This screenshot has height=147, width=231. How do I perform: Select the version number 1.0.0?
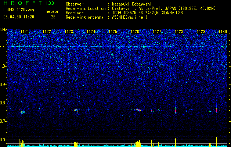(x=50, y=3)
